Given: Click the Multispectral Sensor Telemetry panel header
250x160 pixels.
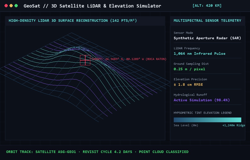Looking at the screenshot, I should [207, 20].
